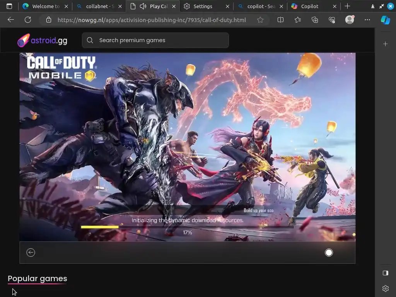The height and width of the screenshot is (297, 396).
Task: Close the collabnet tab
Action: pos(120,7)
